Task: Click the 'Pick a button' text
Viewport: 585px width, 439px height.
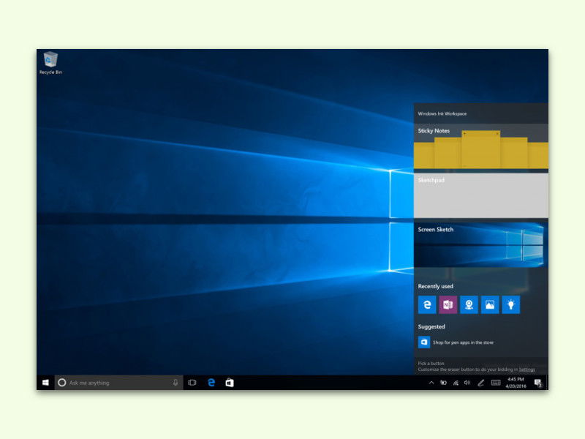Action: pos(431,363)
